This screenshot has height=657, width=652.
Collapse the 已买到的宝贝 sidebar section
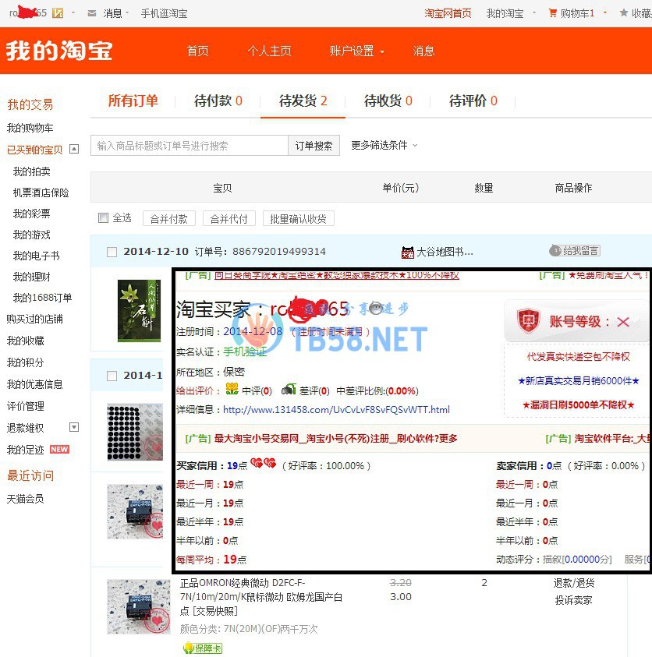click(x=74, y=149)
